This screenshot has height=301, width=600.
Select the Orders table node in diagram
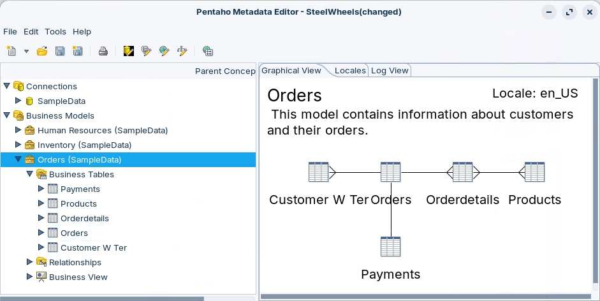tap(390, 172)
